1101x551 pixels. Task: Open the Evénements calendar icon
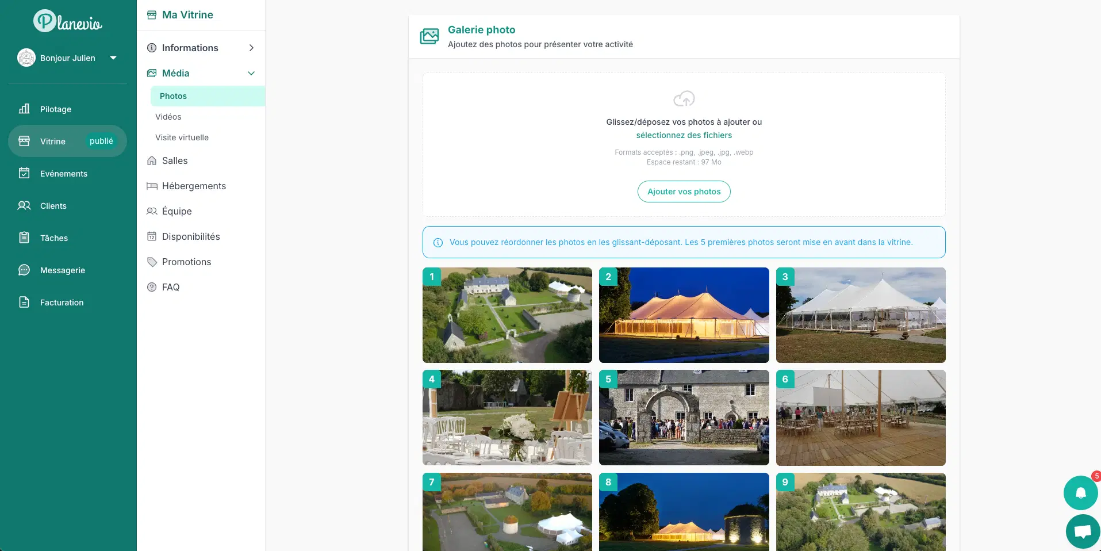pyautogui.click(x=24, y=173)
